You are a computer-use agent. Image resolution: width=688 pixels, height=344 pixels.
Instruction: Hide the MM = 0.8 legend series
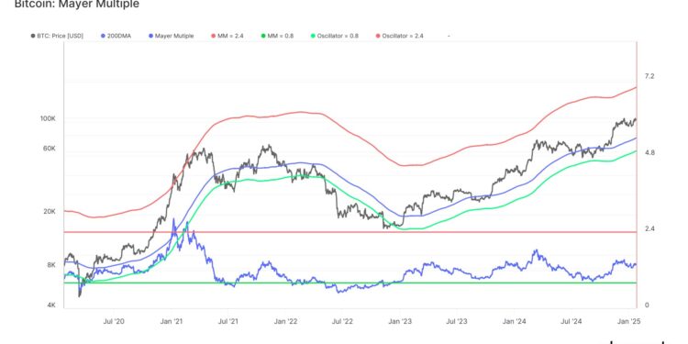276,36
